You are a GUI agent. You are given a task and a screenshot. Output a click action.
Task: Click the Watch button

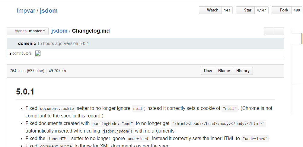(x=210, y=10)
